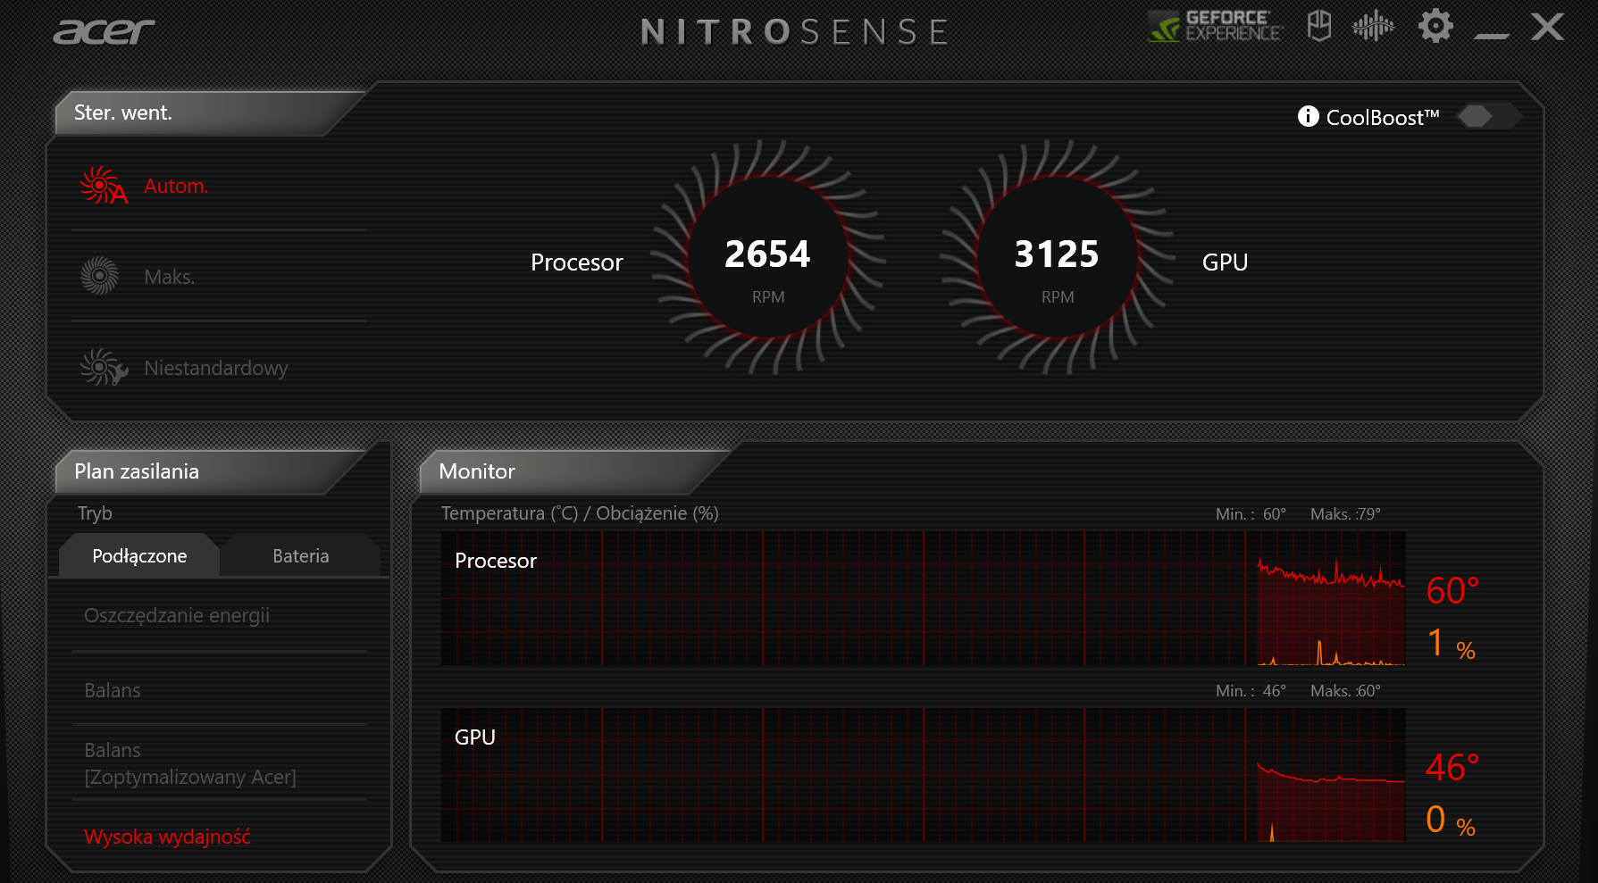This screenshot has width=1598, height=883.
Task: Choose Oszczędzanie energii power plan
Action: [x=177, y=616]
